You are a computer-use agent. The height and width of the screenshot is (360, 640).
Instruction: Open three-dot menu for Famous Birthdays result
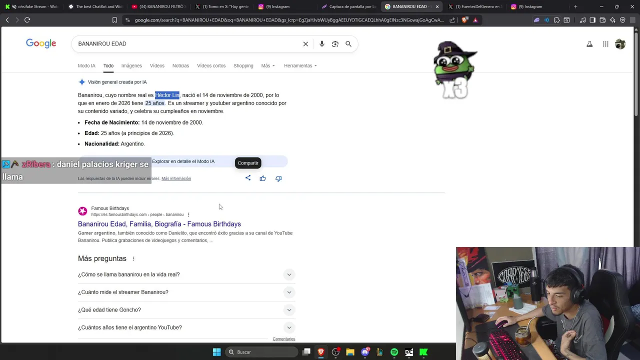(188, 214)
